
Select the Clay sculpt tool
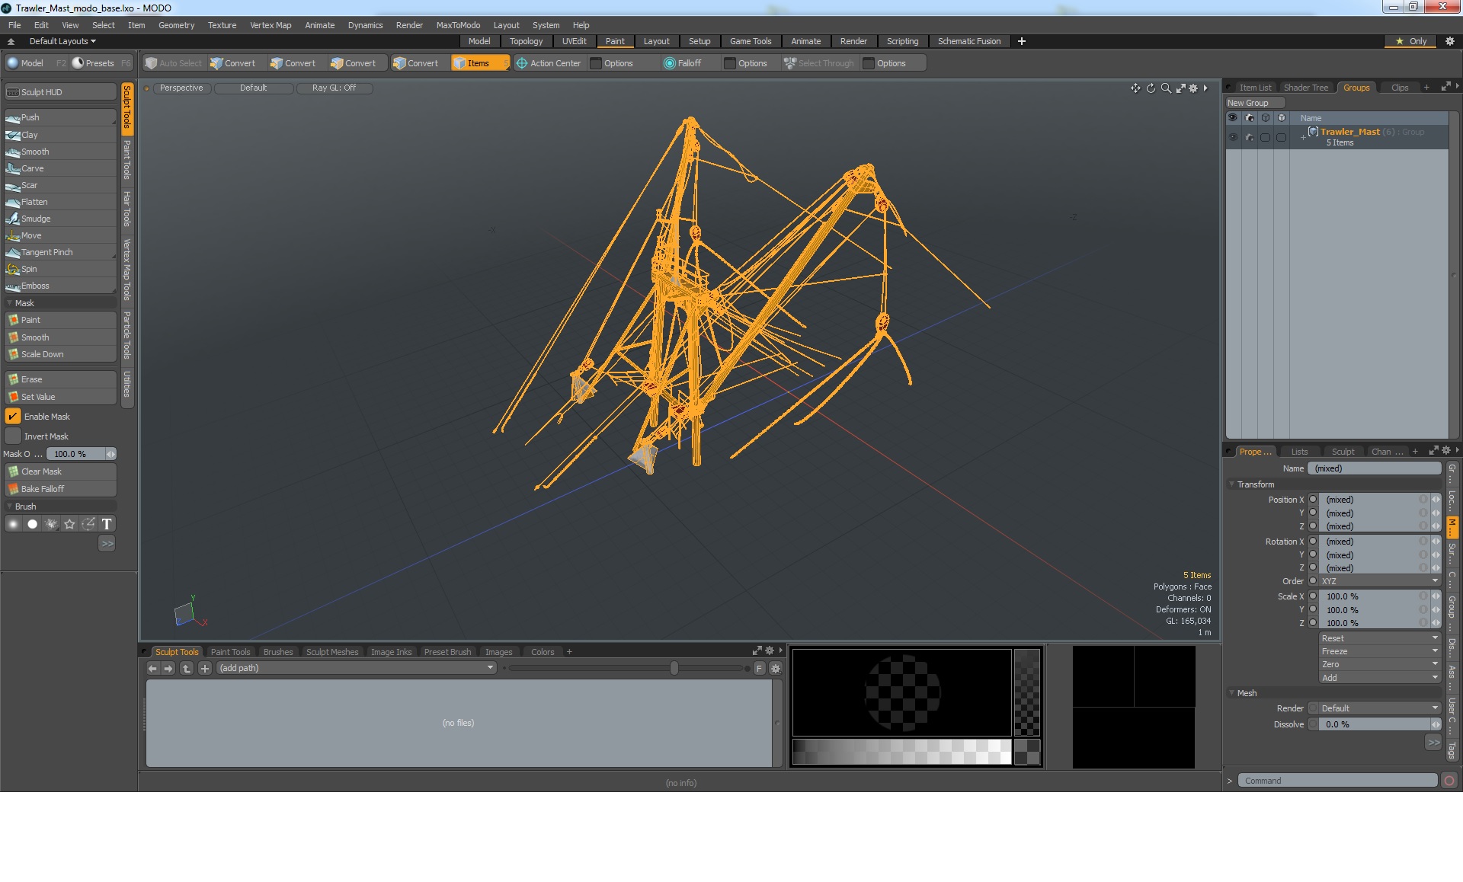coord(60,135)
